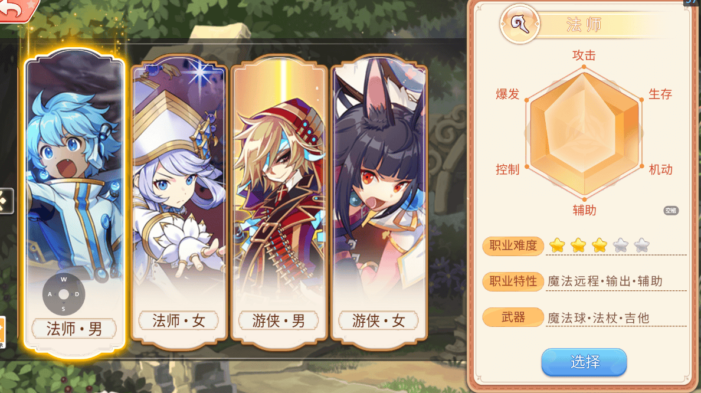
Task: Select the 法师·女 character card
Action: 179,202
